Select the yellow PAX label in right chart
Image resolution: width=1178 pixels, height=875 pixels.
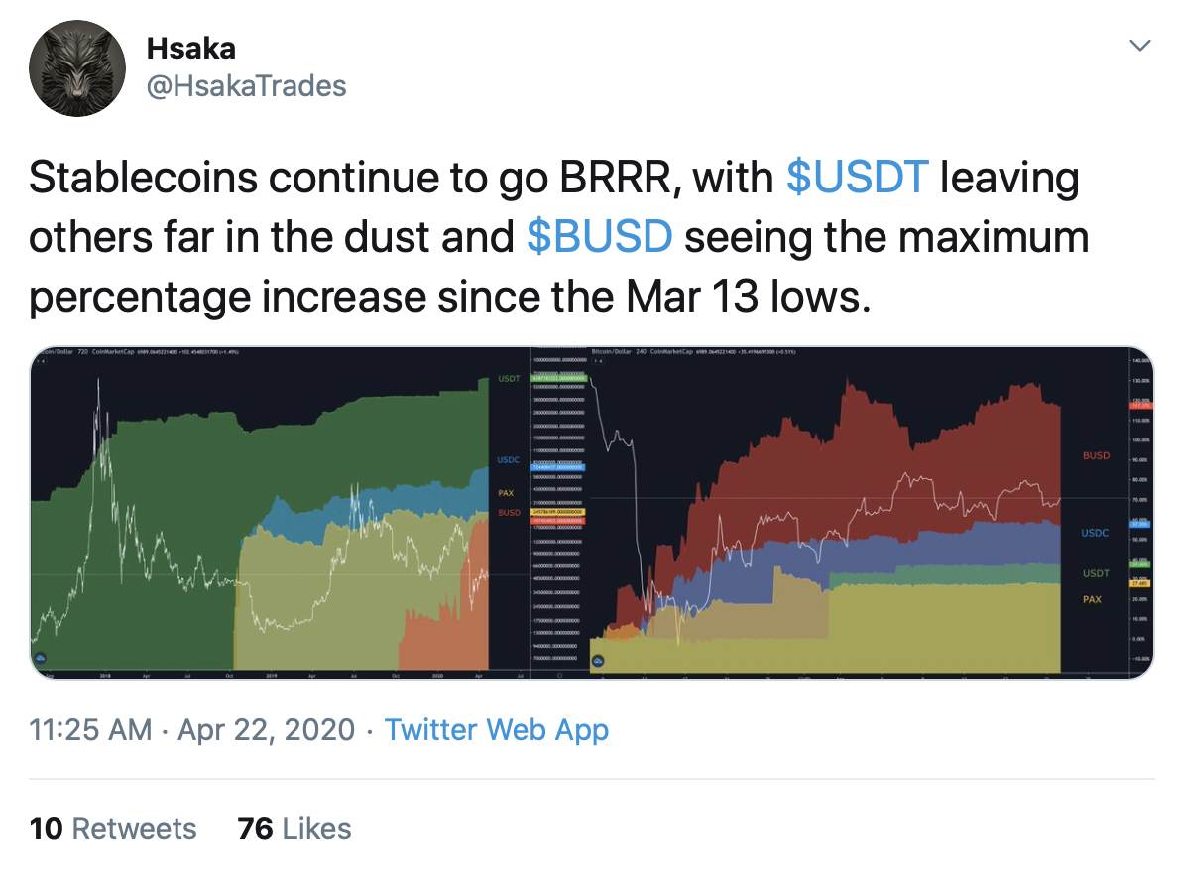[x=1092, y=600]
